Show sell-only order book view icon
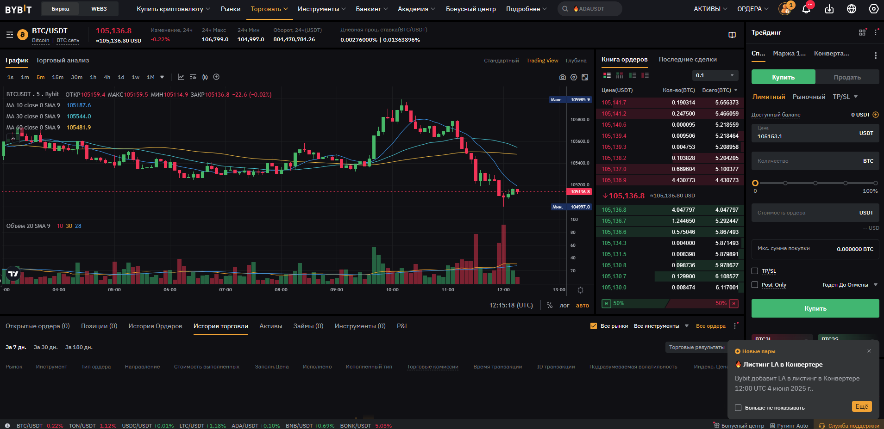Viewport: 884px width, 429px height. click(x=645, y=75)
